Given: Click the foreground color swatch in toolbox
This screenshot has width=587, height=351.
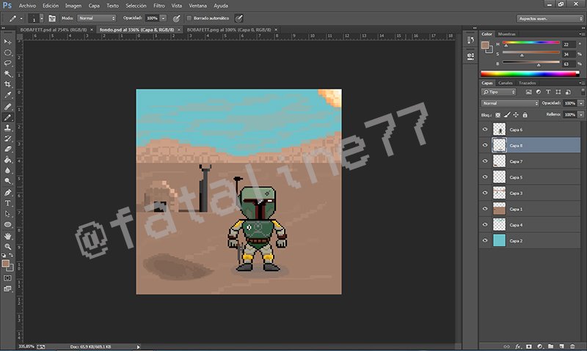Looking at the screenshot, I should point(6,264).
